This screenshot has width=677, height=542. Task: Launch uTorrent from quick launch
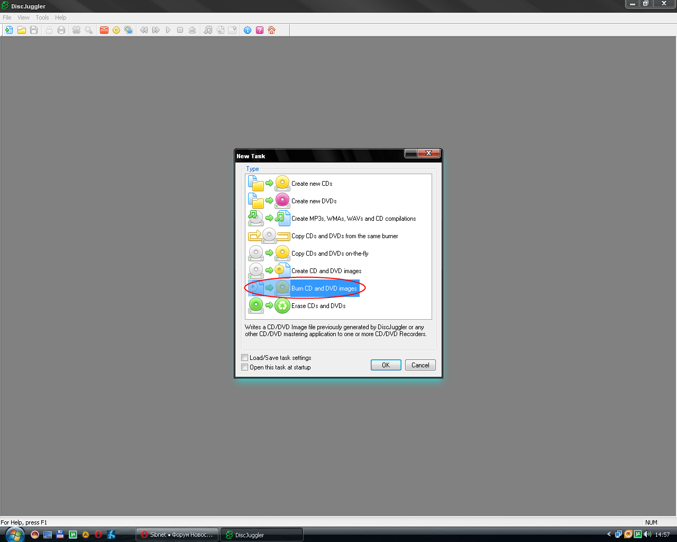coord(73,535)
